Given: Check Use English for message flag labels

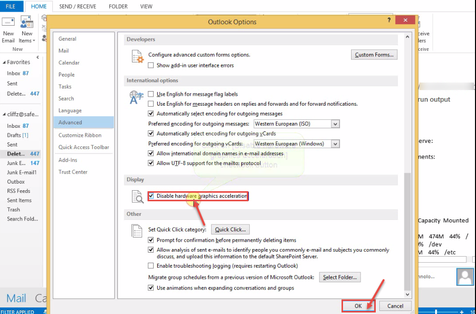Looking at the screenshot, I should click(x=151, y=94).
